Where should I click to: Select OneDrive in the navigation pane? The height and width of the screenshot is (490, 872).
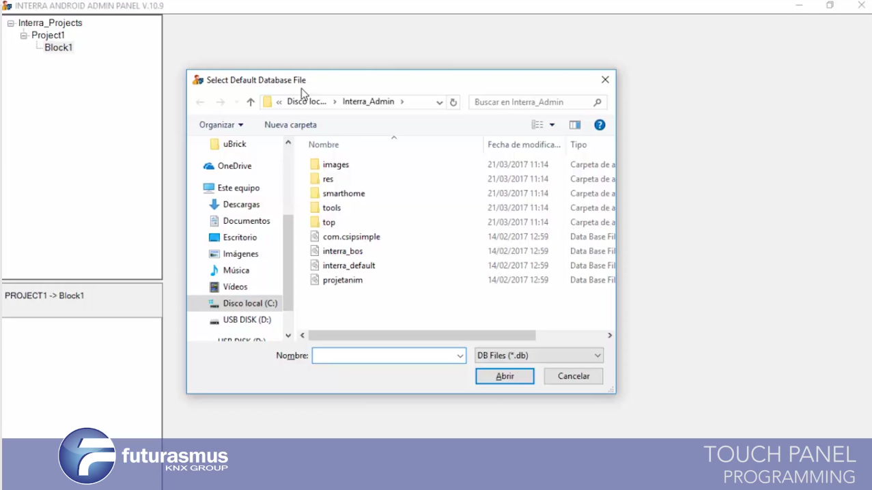pos(234,166)
